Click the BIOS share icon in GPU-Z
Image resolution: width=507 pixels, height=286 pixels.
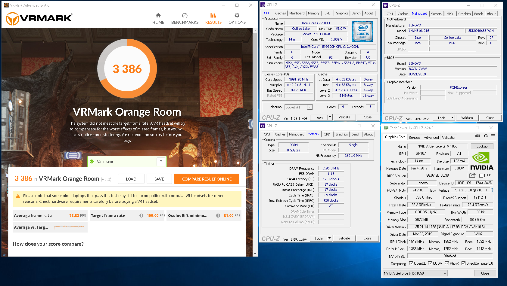coord(472,175)
